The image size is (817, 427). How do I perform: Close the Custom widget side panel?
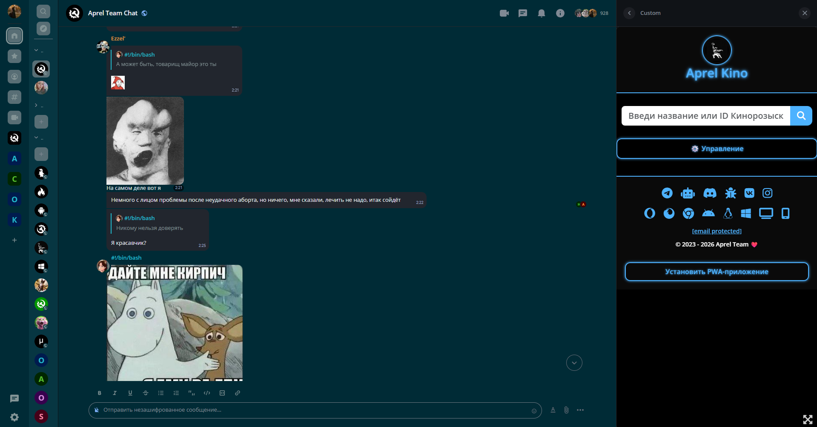pyautogui.click(x=805, y=13)
